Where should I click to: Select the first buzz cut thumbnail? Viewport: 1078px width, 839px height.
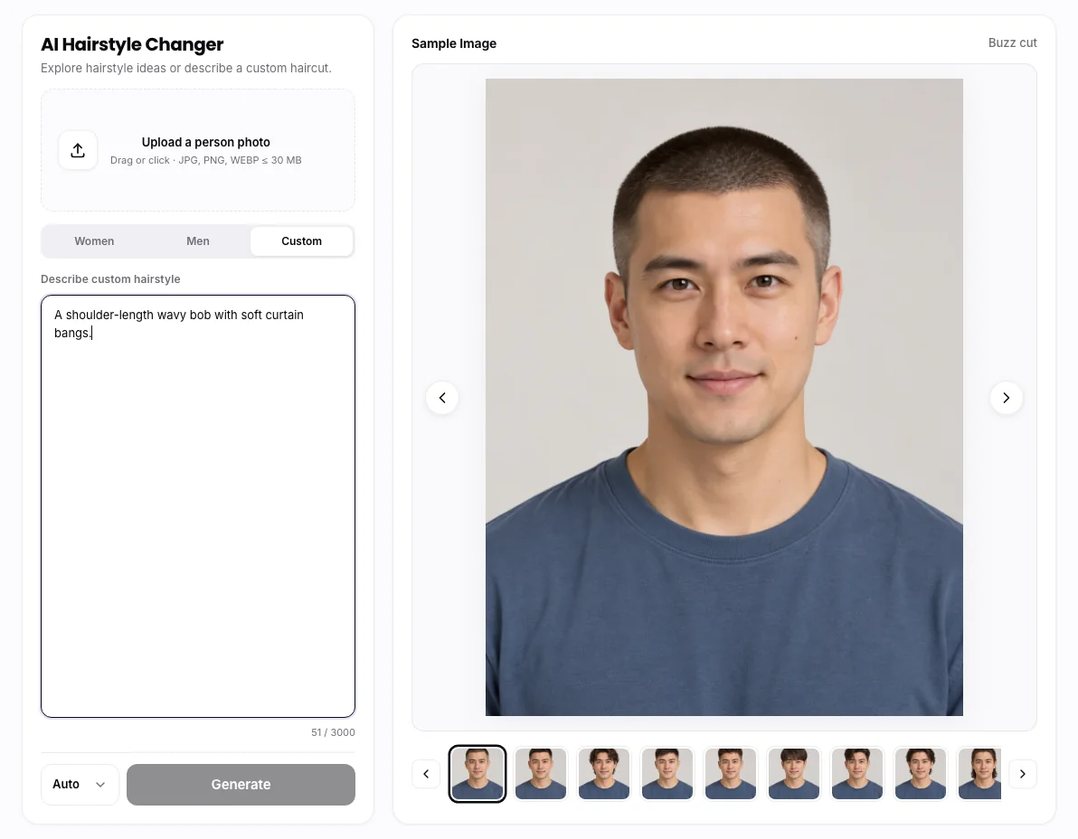click(478, 774)
